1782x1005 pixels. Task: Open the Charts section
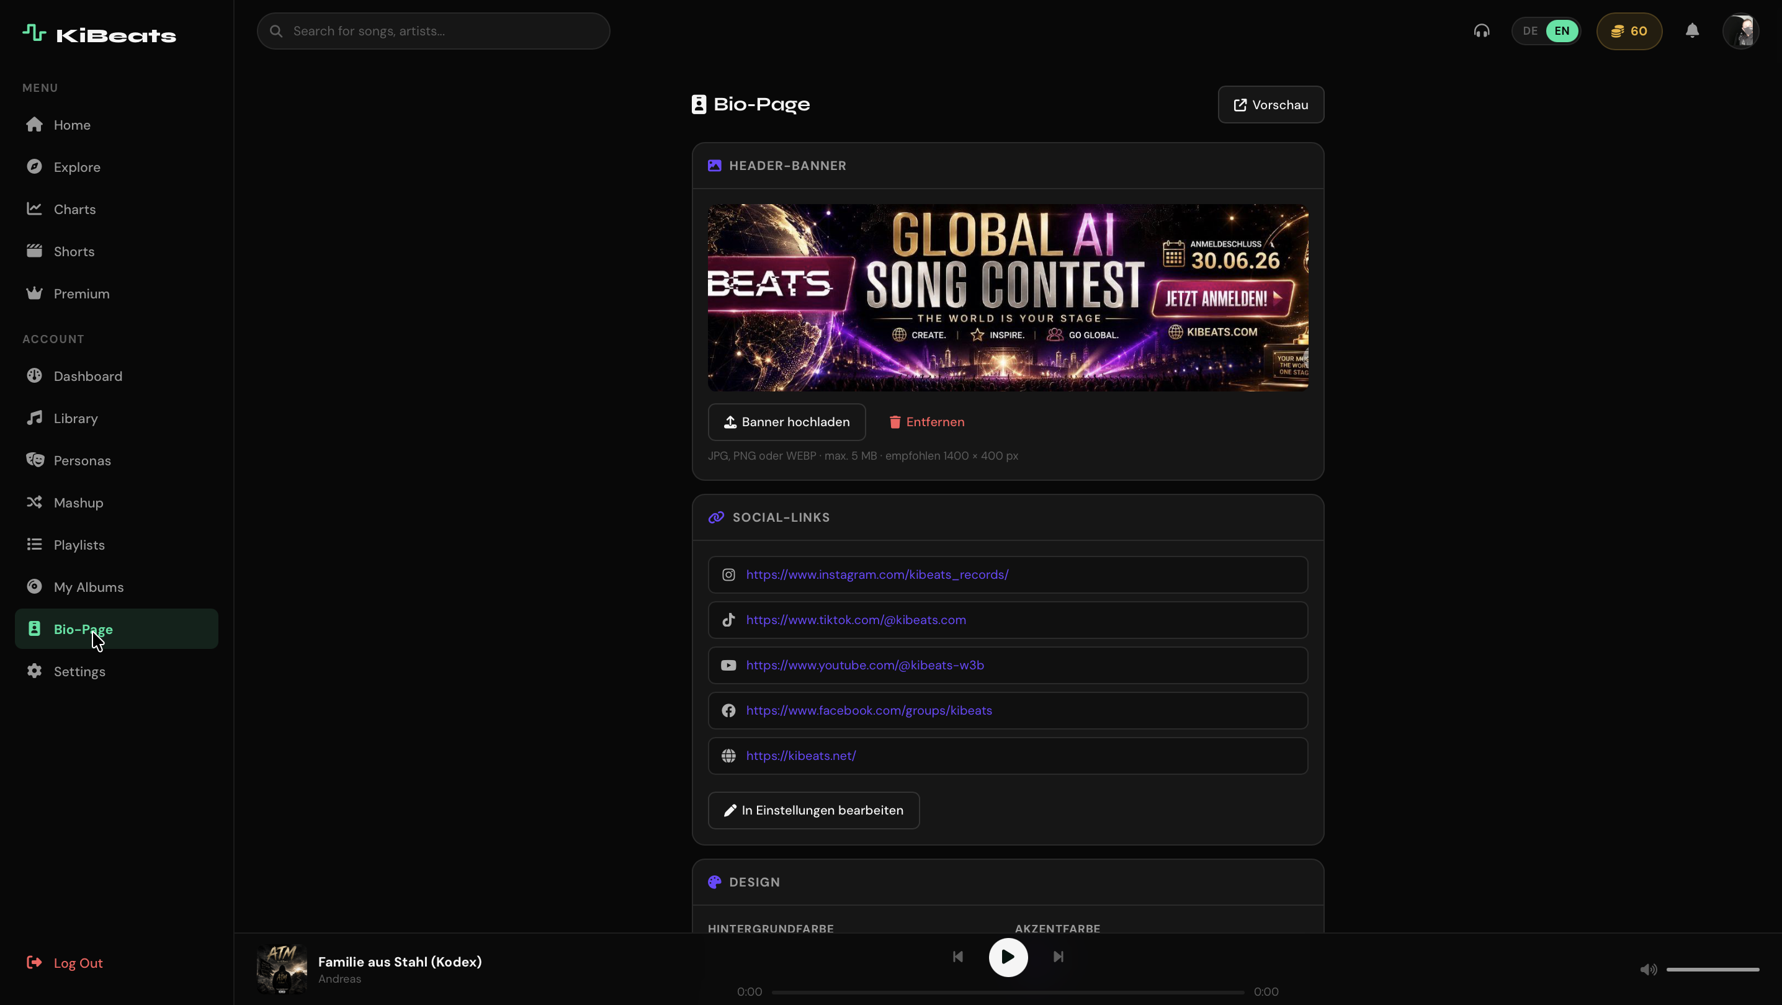coord(116,210)
